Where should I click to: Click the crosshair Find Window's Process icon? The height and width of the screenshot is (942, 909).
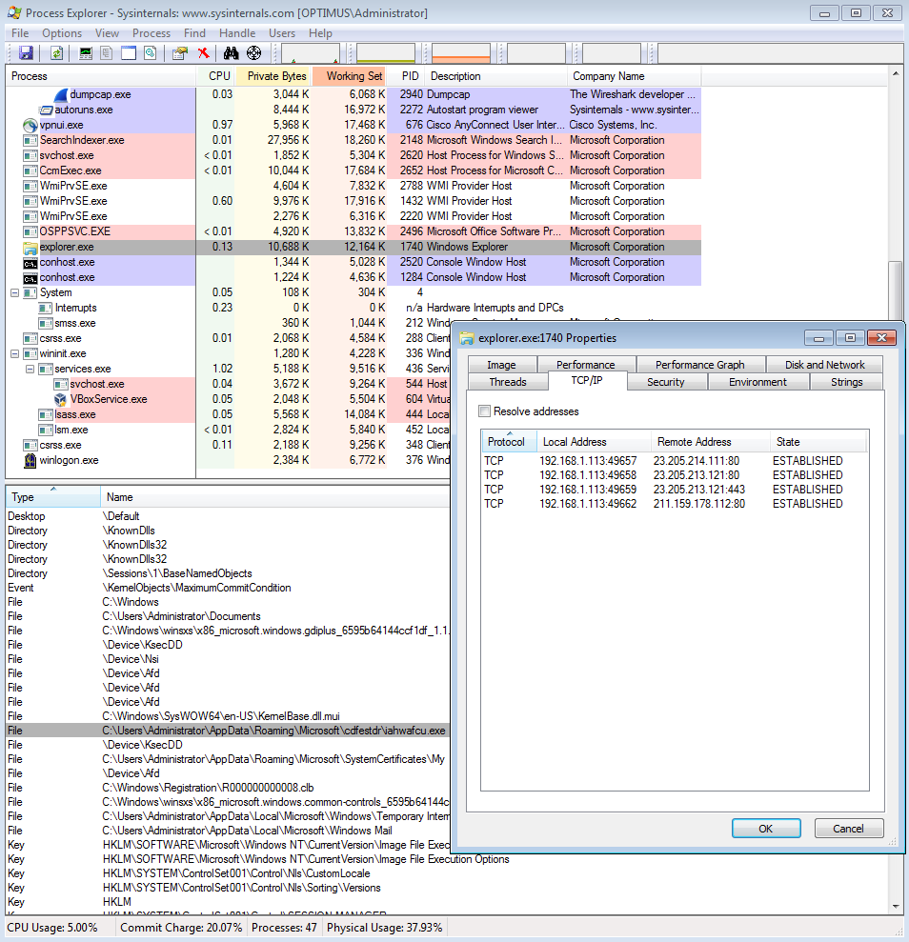(254, 53)
